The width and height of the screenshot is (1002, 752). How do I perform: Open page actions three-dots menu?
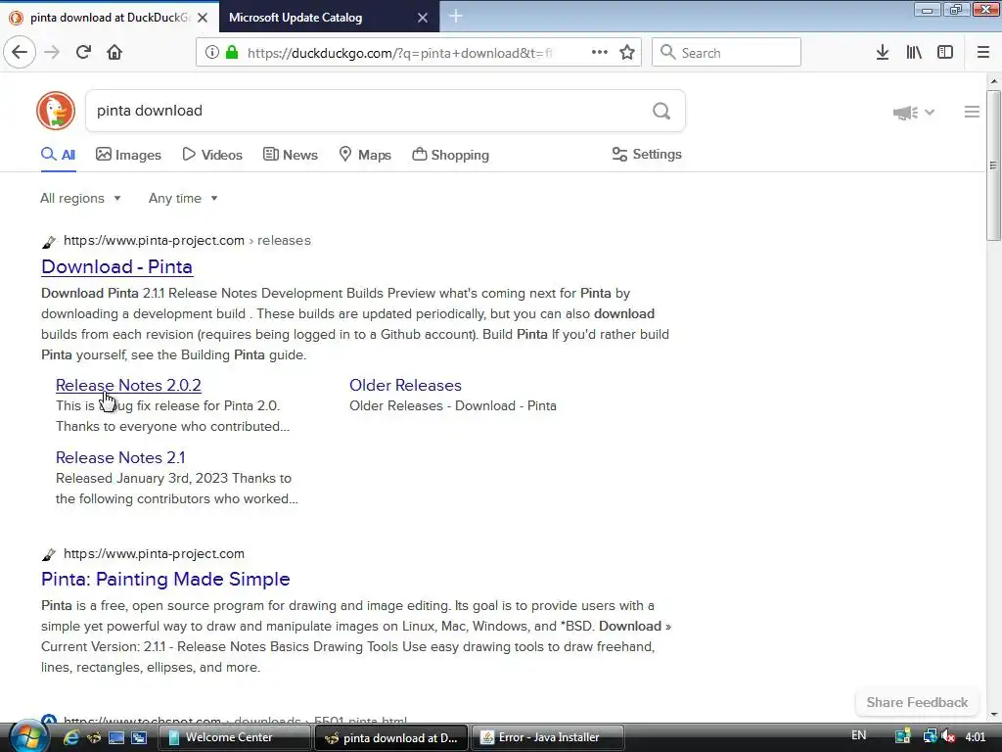pos(600,52)
